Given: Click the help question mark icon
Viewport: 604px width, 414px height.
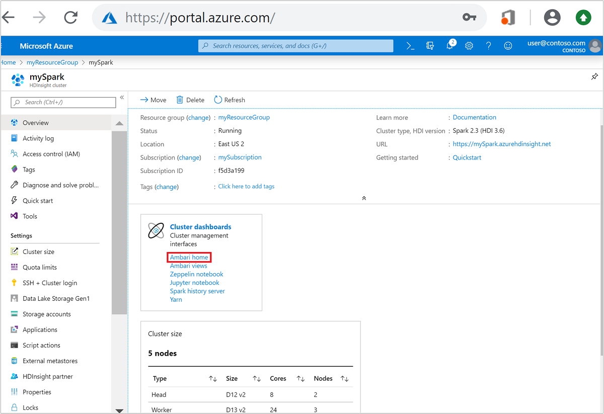Looking at the screenshot, I should tap(488, 46).
